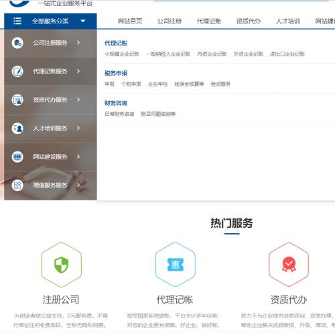Select 资质代办服务 in the sidebar

pyautogui.click(x=50, y=100)
